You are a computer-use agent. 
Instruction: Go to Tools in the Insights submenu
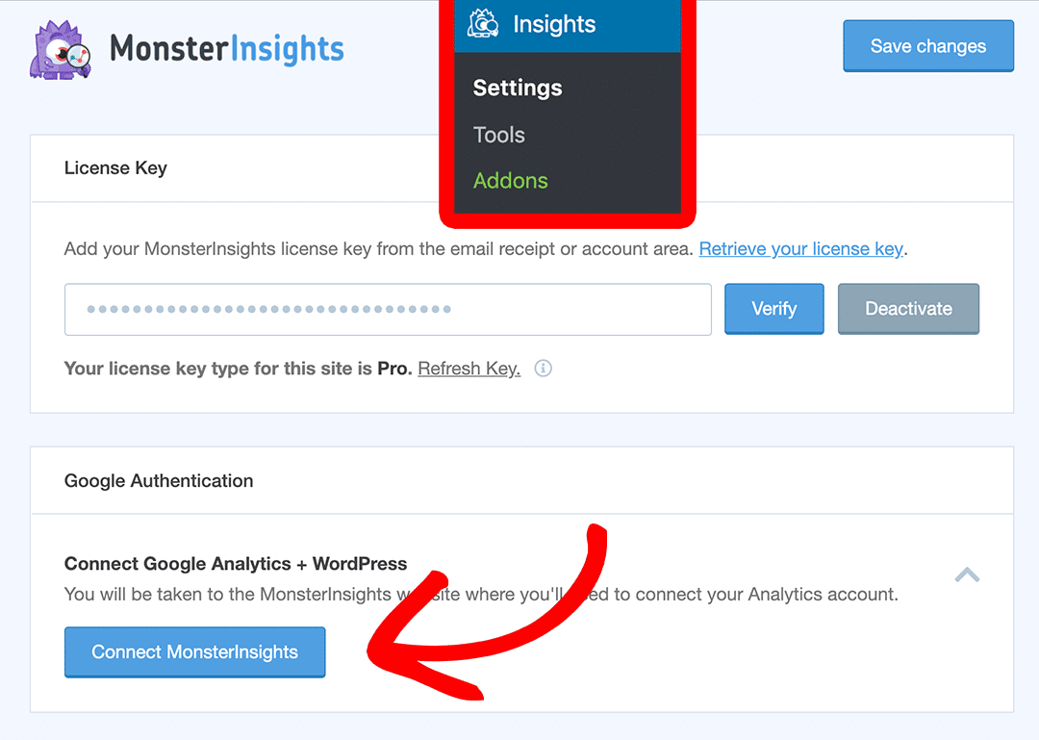499,135
